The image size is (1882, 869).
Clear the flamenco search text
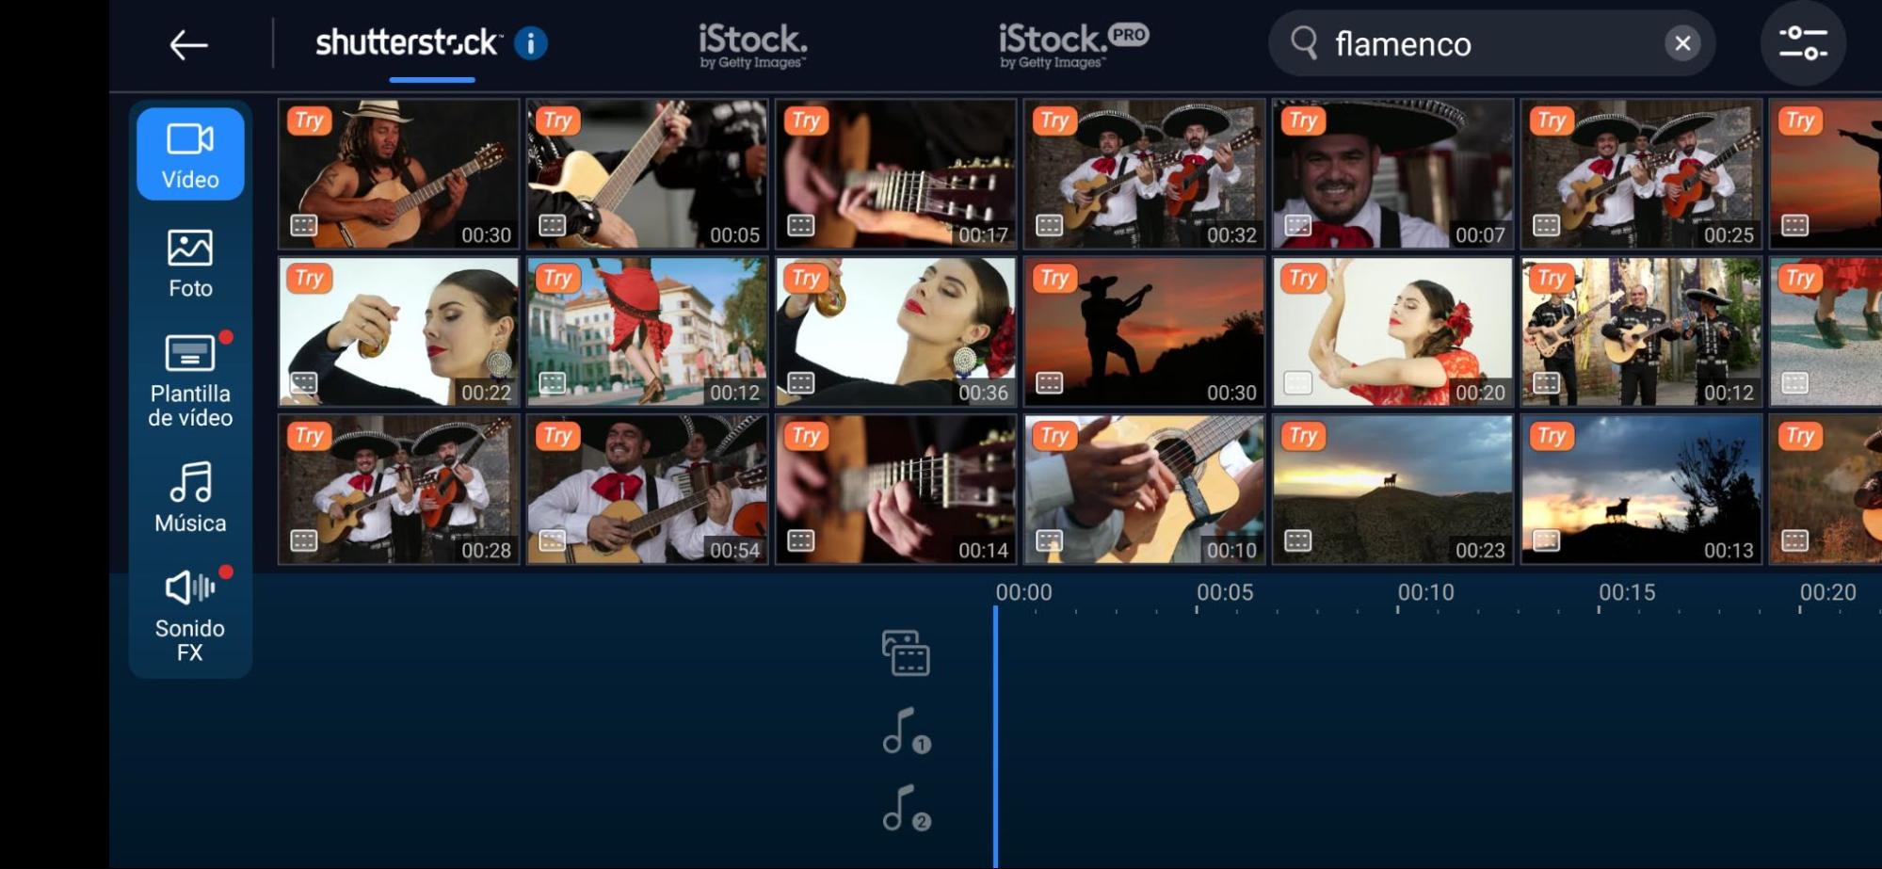1683,43
